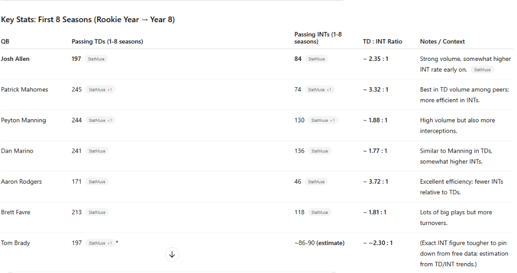
Task: Expand StatMuse +1 sources for Manning's 130 INTs
Action: 323,120
